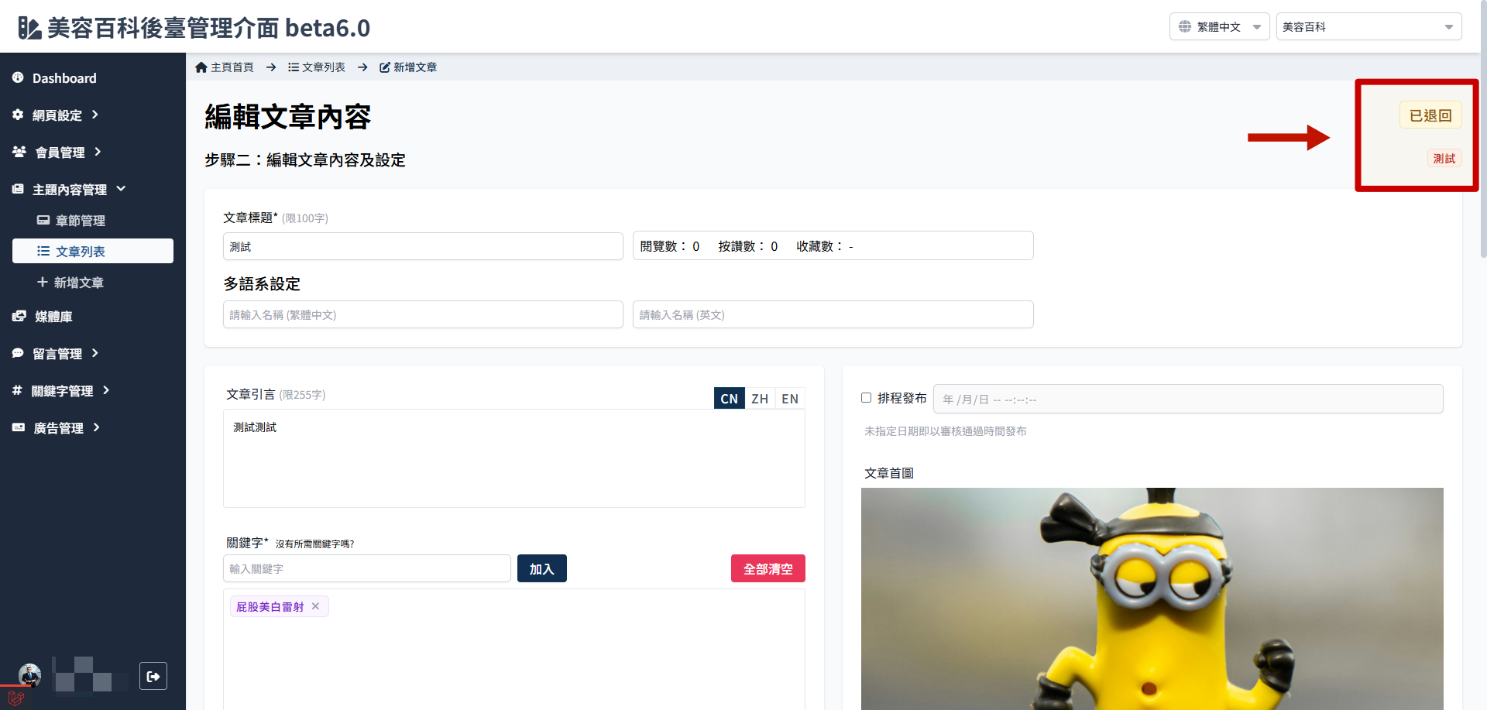
Task: Click the logout icon button
Action: (153, 676)
